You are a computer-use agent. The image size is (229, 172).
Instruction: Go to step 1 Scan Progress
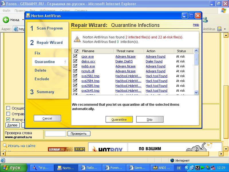pos(48,28)
